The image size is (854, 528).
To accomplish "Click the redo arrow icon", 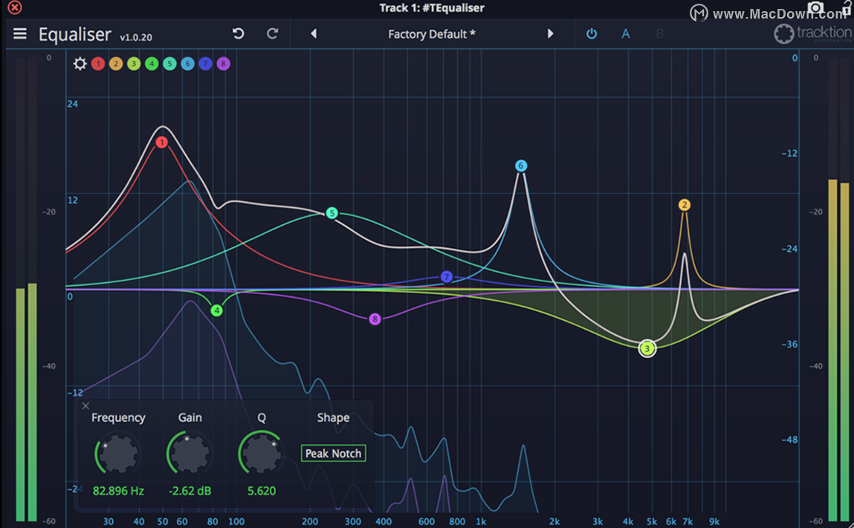I will click(x=273, y=34).
